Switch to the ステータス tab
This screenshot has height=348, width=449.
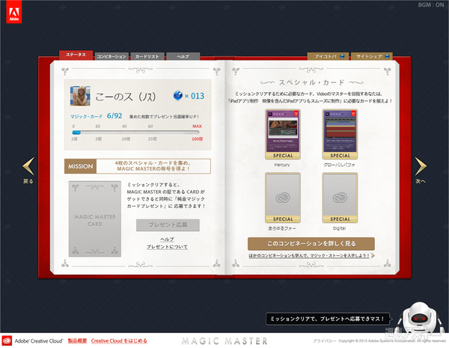pyautogui.click(x=76, y=55)
